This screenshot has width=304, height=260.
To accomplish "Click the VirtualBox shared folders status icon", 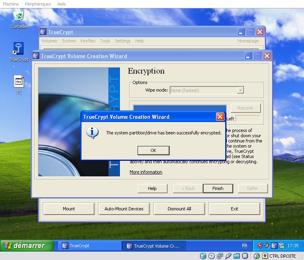I will (237, 256).
